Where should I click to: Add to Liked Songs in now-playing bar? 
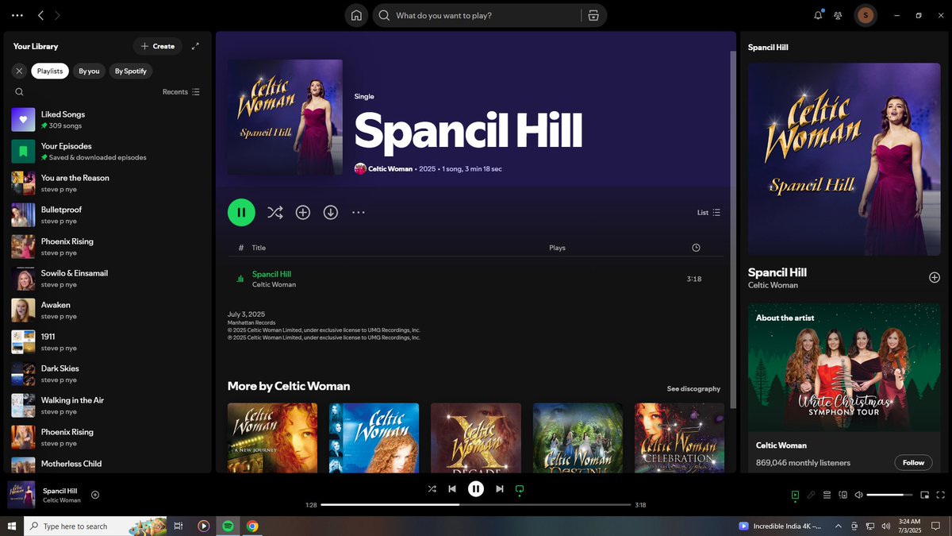tap(95, 495)
